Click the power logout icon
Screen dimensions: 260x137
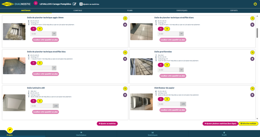tap(255, 4)
